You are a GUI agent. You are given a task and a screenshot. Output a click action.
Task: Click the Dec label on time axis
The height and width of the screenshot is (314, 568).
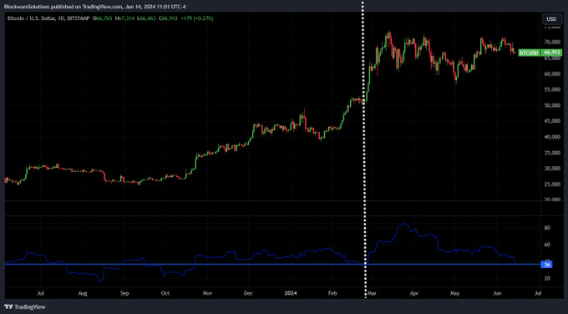click(248, 293)
